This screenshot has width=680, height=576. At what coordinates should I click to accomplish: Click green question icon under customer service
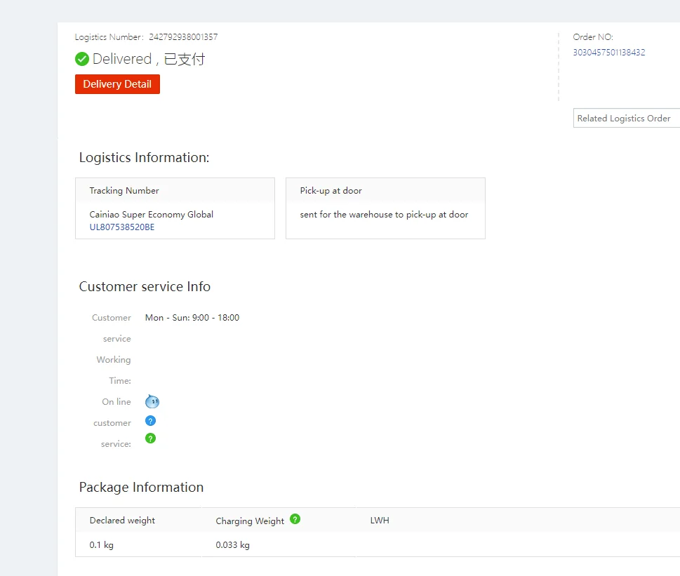pos(150,438)
